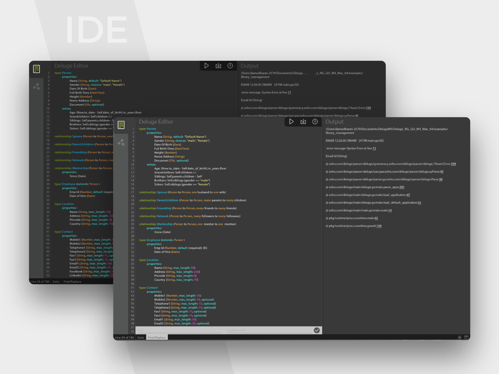This screenshot has width=499, height=374.
Task: Click the 'Deluge Editor' title in front window
Action: pyautogui.click(x=156, y=122)
